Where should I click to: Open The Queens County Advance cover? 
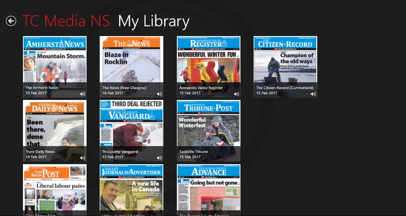(x=209, y=190)
